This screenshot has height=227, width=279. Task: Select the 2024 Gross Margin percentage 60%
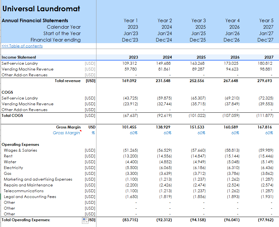pyautogui.click(x=167, y=133)
